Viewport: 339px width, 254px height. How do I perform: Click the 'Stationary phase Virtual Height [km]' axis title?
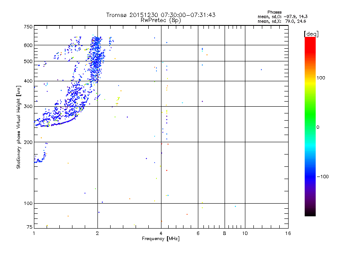point(19,127)
